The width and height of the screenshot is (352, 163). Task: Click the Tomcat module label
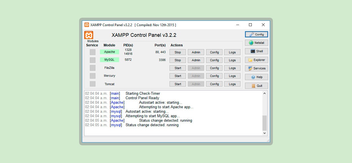coord(109,84)
